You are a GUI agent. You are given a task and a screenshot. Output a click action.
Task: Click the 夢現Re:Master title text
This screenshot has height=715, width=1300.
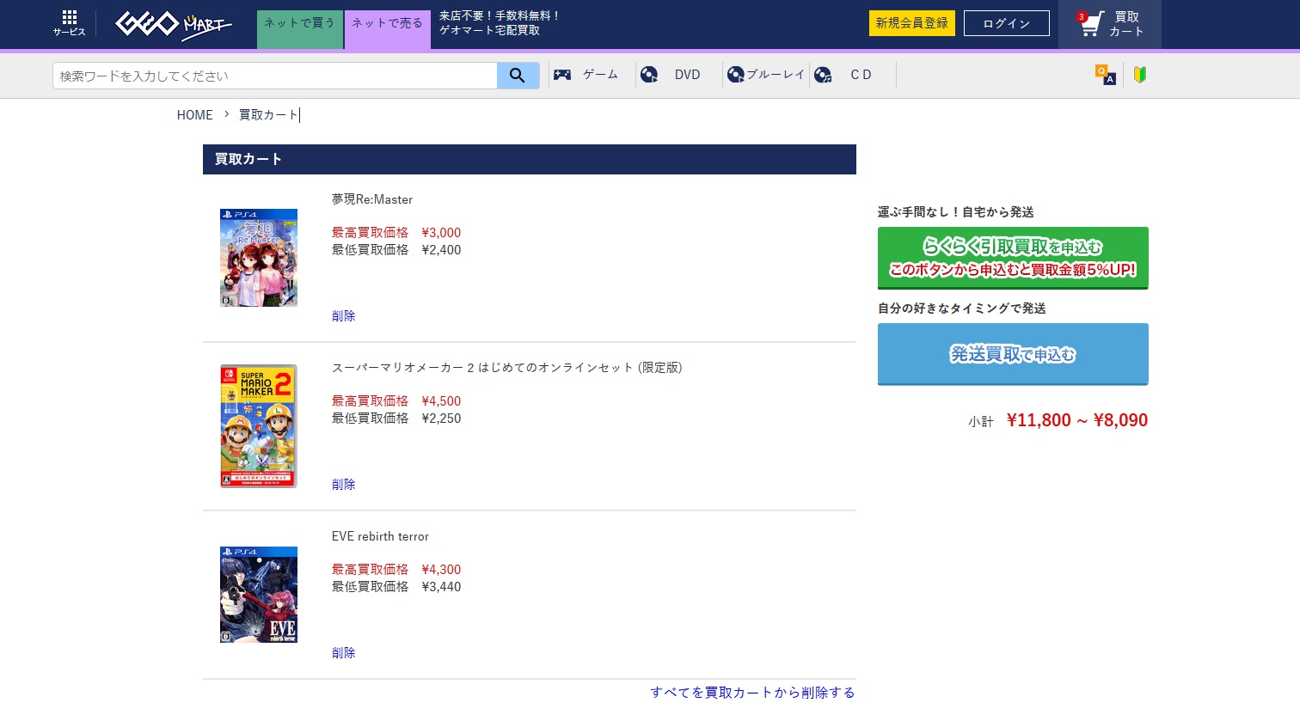(x=372, y=199)
